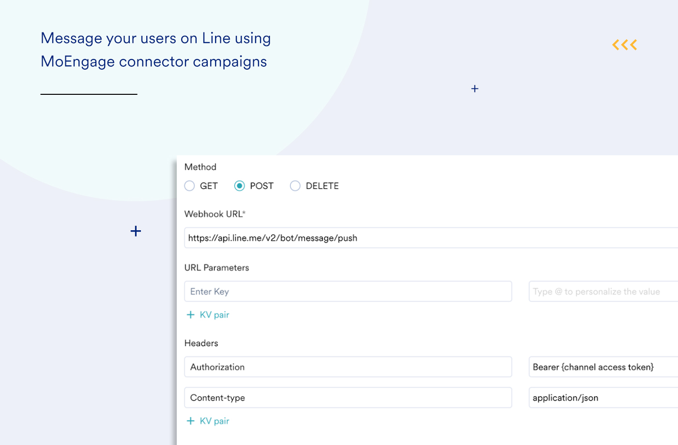Viewport: 678px width, 445px height.
Task: Click the rightmost orange chevron arrow
Action: (632, 44)
